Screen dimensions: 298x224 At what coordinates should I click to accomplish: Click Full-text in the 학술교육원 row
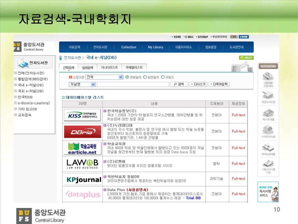click(238, 148)
